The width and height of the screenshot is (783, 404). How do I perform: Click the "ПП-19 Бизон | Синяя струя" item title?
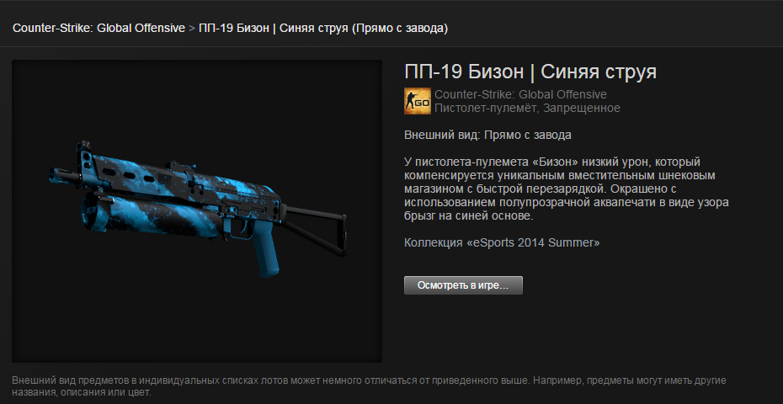point(530,72)
